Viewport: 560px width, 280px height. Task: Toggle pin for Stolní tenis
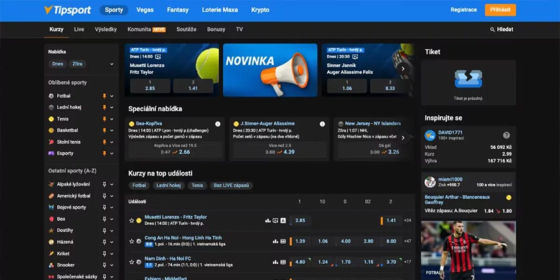pyautogui.click(x=105, y=142)
